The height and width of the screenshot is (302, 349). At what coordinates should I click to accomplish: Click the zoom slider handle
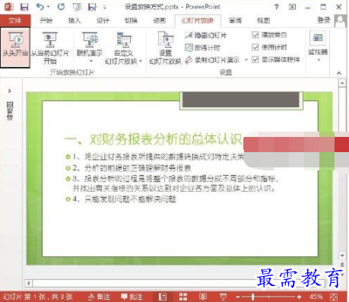[252, 297]
